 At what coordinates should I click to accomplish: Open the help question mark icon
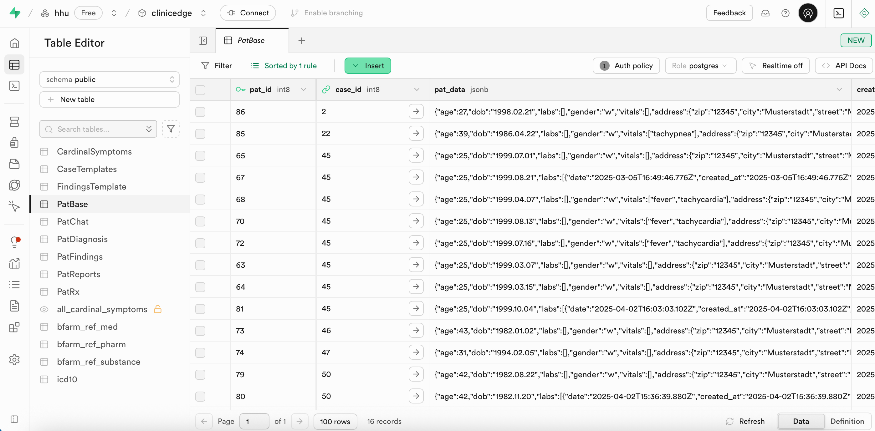(785, 13)
